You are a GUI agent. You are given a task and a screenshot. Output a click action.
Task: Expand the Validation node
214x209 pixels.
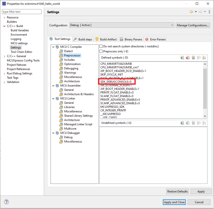pyautogui.click(x=4, y=82)
